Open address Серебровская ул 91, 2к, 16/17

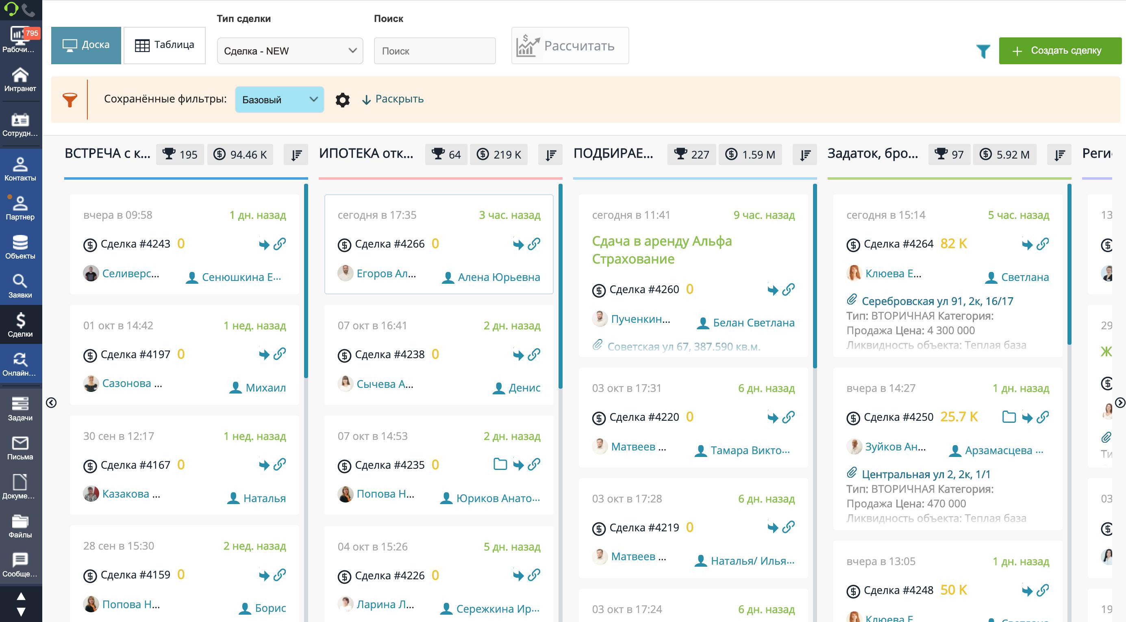(937, 301)
